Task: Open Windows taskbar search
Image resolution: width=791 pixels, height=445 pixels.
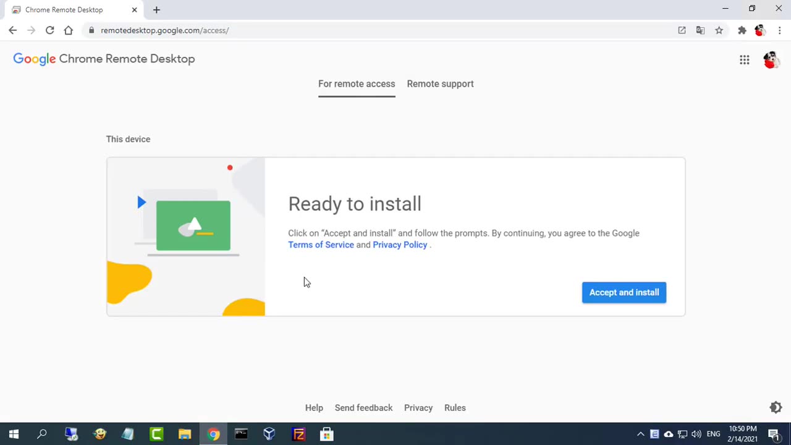Action: click(42, 434)
